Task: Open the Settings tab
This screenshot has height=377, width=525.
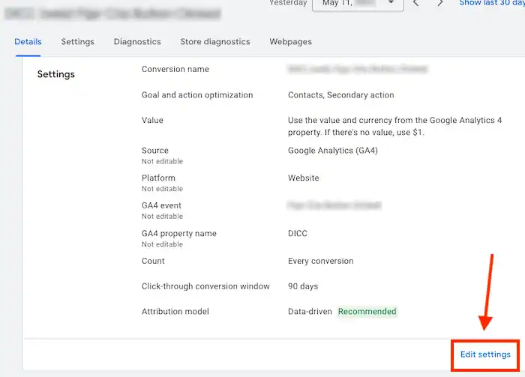Action: click(x=77, y=42)
